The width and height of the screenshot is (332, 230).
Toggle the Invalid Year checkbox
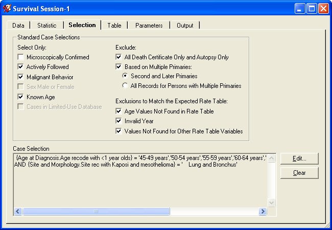point(119,121)
